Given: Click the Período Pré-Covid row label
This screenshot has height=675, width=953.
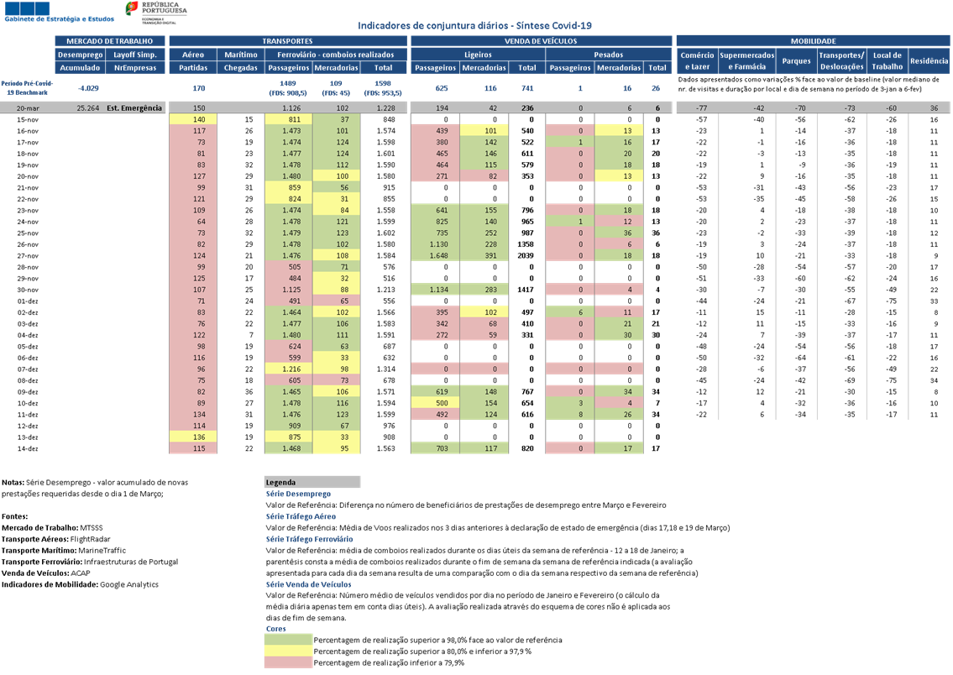Looking at the screenshot, I should pos(27,87).
